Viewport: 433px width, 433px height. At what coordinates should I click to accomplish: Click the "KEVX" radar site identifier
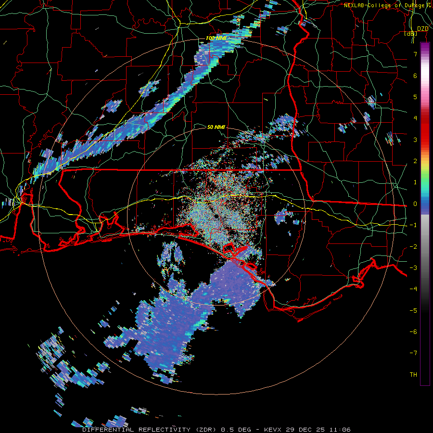[x=273, y=430]
